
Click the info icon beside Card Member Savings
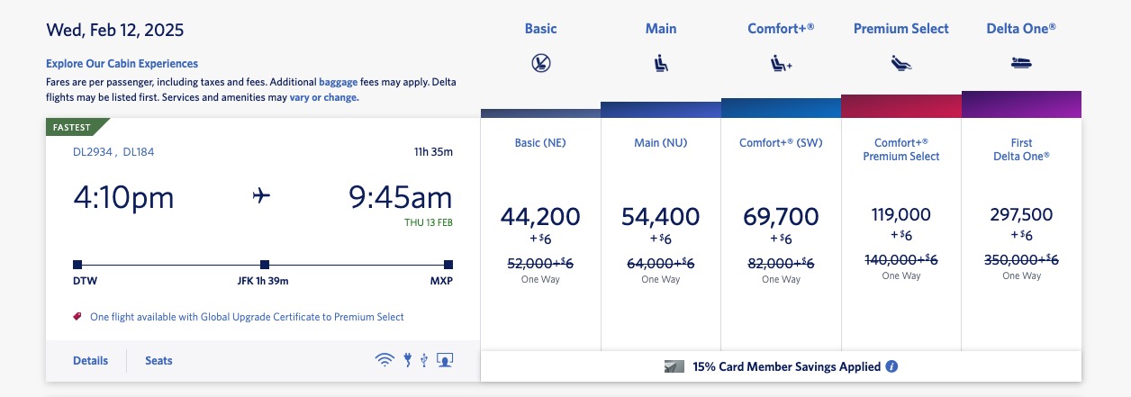tap(891, 366)
